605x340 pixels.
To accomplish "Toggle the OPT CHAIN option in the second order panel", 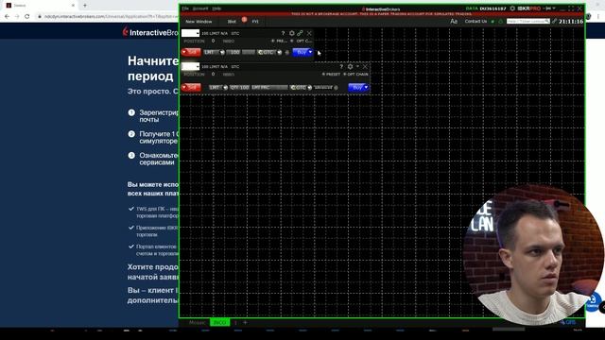I will pyautogui.click(x=355, y=74).
